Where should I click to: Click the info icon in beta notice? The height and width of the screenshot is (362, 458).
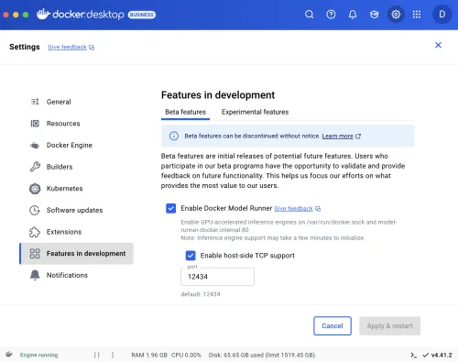tap(174, 136)
